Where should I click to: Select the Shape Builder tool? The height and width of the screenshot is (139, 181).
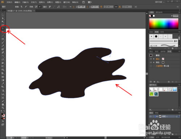[3, 70]
